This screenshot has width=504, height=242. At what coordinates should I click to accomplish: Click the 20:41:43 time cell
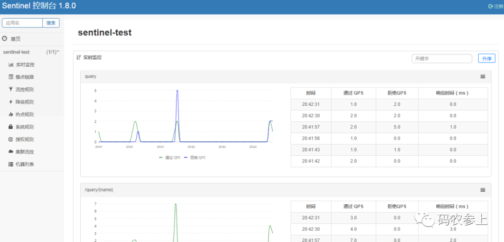311,150
